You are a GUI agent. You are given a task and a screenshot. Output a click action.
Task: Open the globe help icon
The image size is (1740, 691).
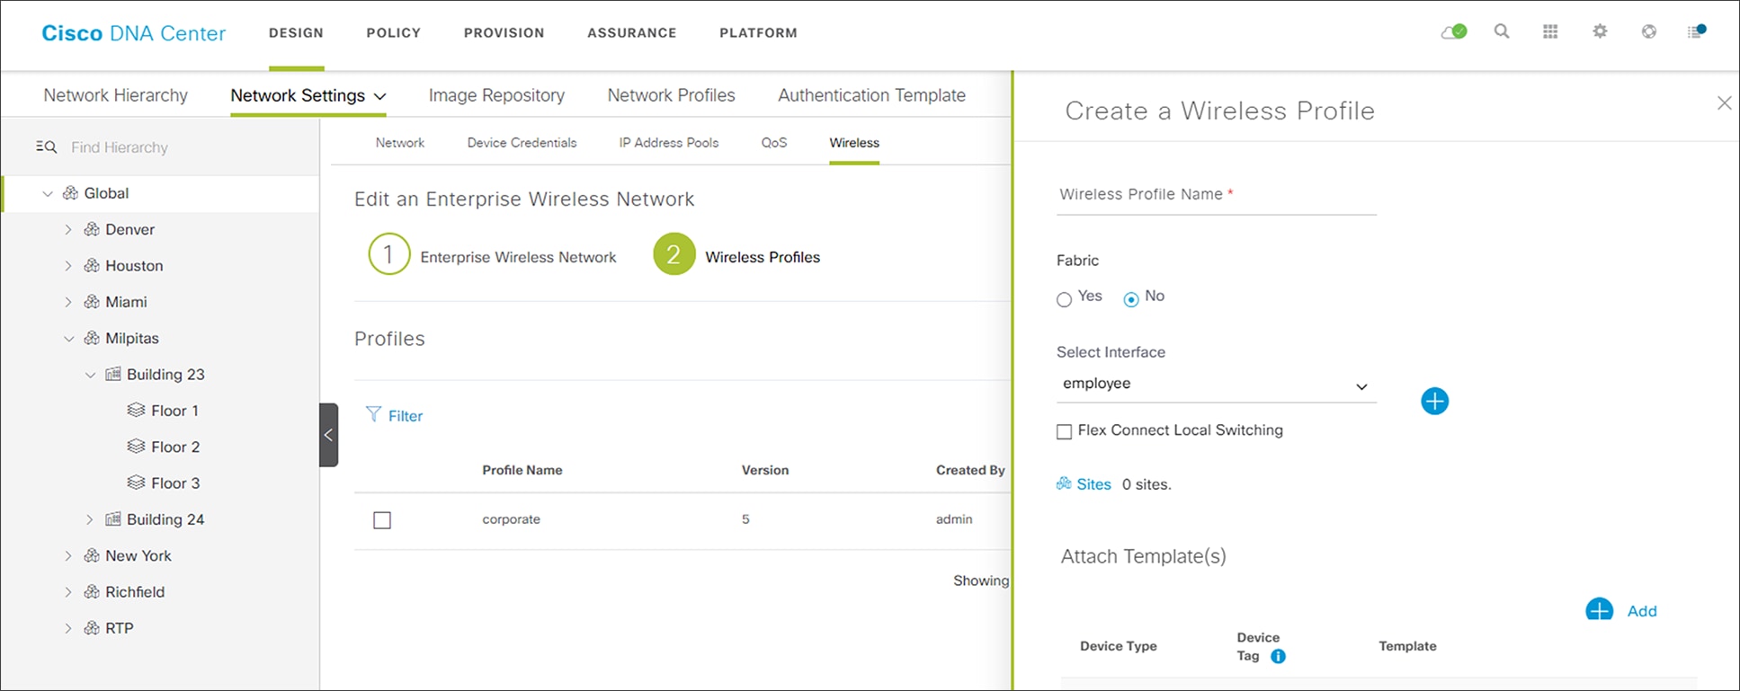point(1648,31)
